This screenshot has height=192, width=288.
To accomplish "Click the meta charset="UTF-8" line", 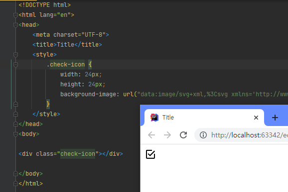I will point(71,35).
